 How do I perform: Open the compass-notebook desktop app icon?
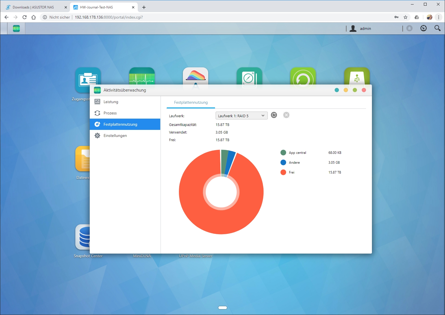249,76
